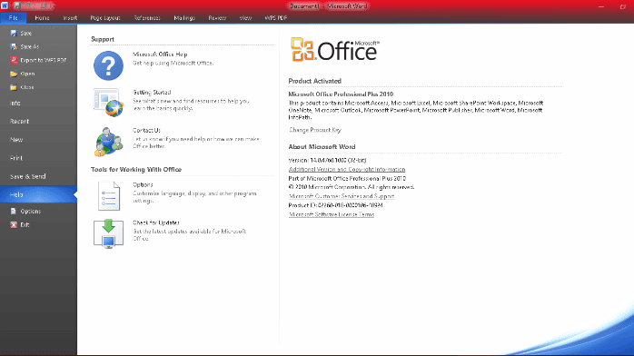Click the Save icon in Quick Access Toolbar
Viewport: 634px width, 356px height.
pyautogui.click(x=17, y=5)
